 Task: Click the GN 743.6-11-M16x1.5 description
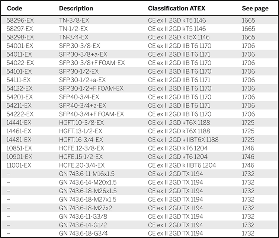(x=88, y=174)
